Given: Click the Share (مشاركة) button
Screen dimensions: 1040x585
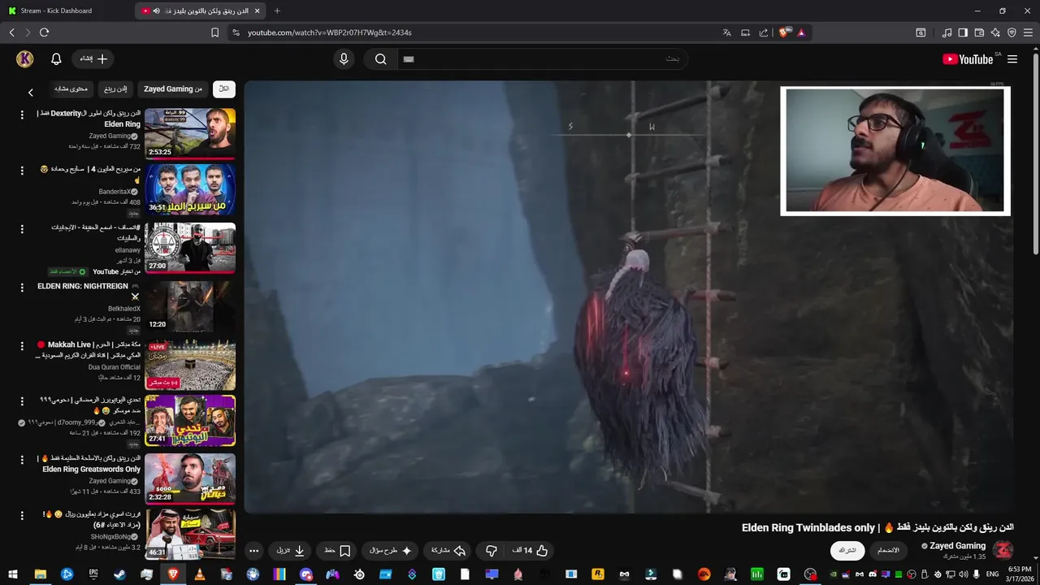Looking at the screenshot, I should (x=448, y=551).
